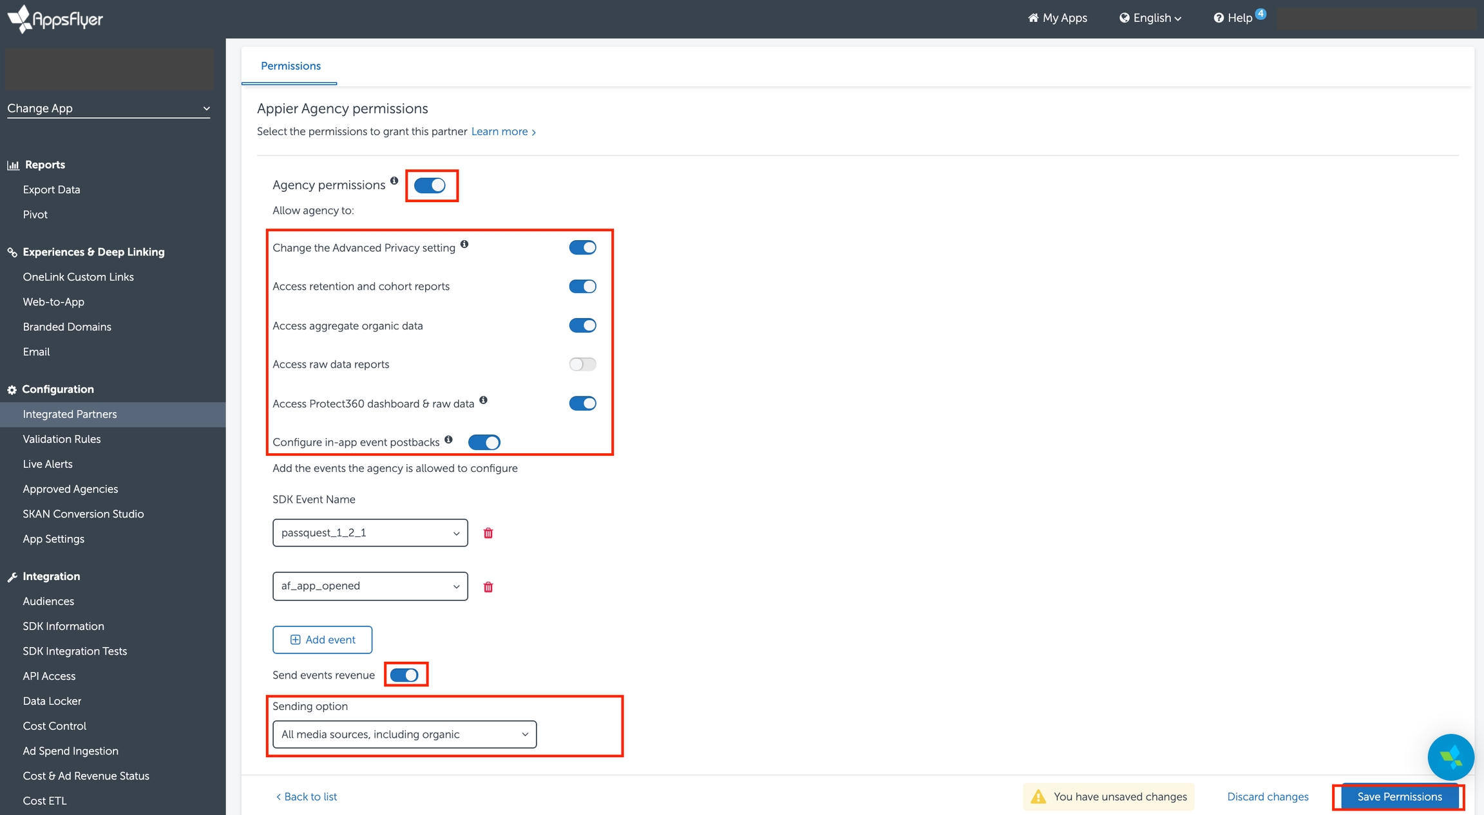Click info icon for in-app event postbacks
The image size is (1484, 815).
click(x=449, y=440)
